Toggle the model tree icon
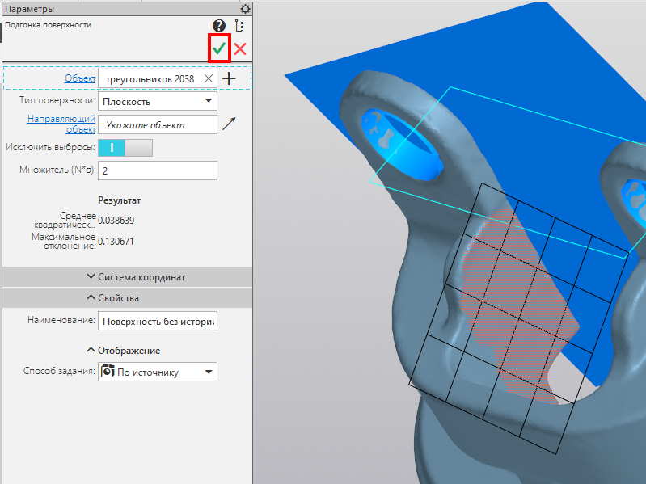 click(x=239, y=26)
